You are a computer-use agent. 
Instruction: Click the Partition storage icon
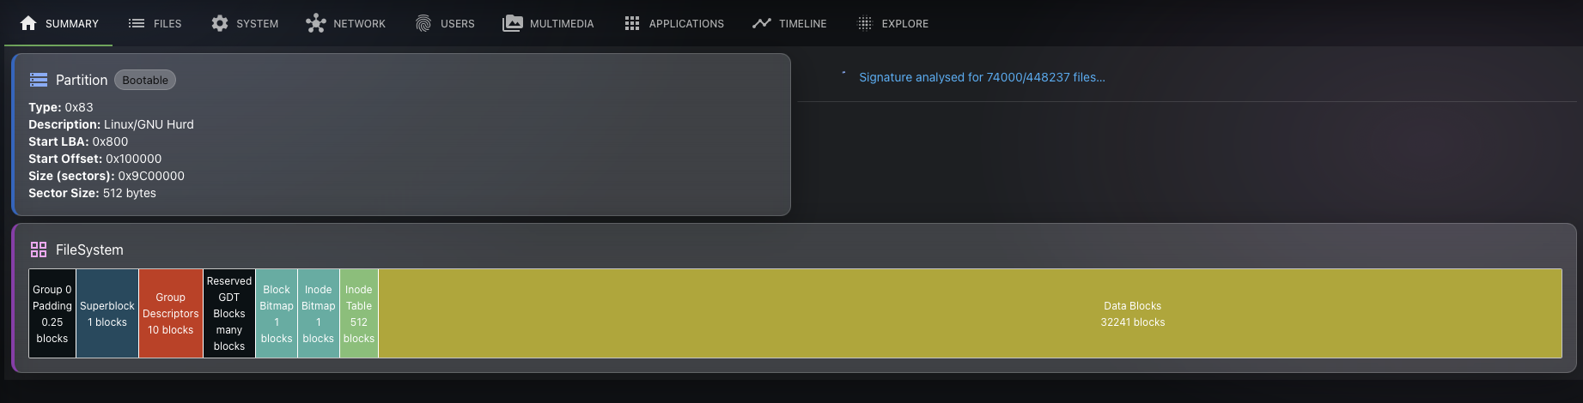tap(39, 80)
